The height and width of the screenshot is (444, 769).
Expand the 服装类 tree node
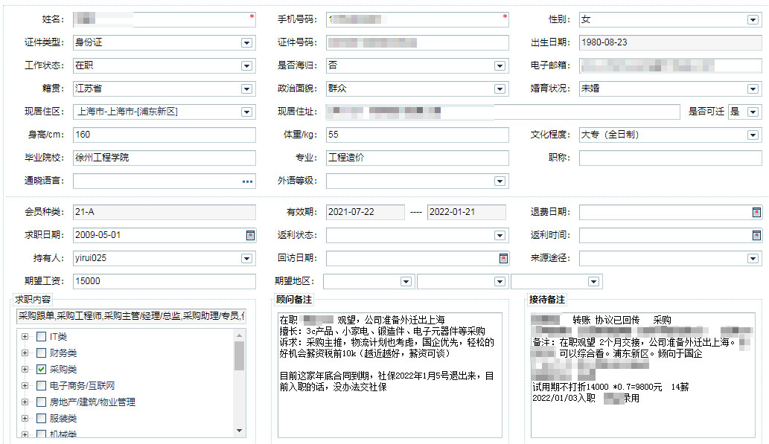pyautogui.click(x=25, y=418)
